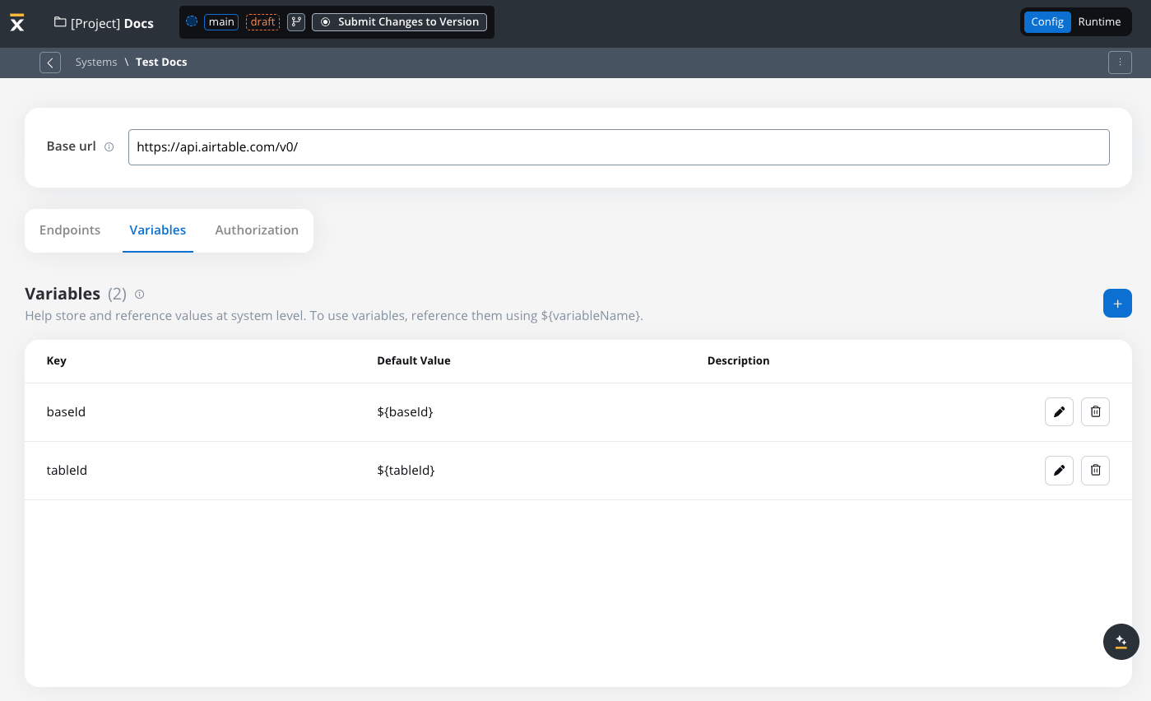Edit the tableId variable
The height and width of the screenshot is (701, 1151).
[1059, 471]
